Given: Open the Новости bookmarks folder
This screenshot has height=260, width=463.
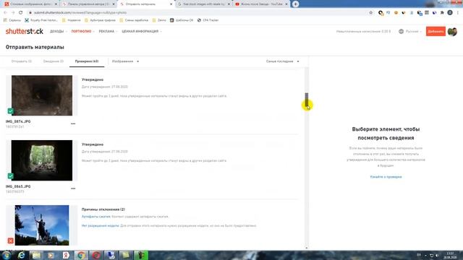Looking at the screenshot, I should coord(71,20).
